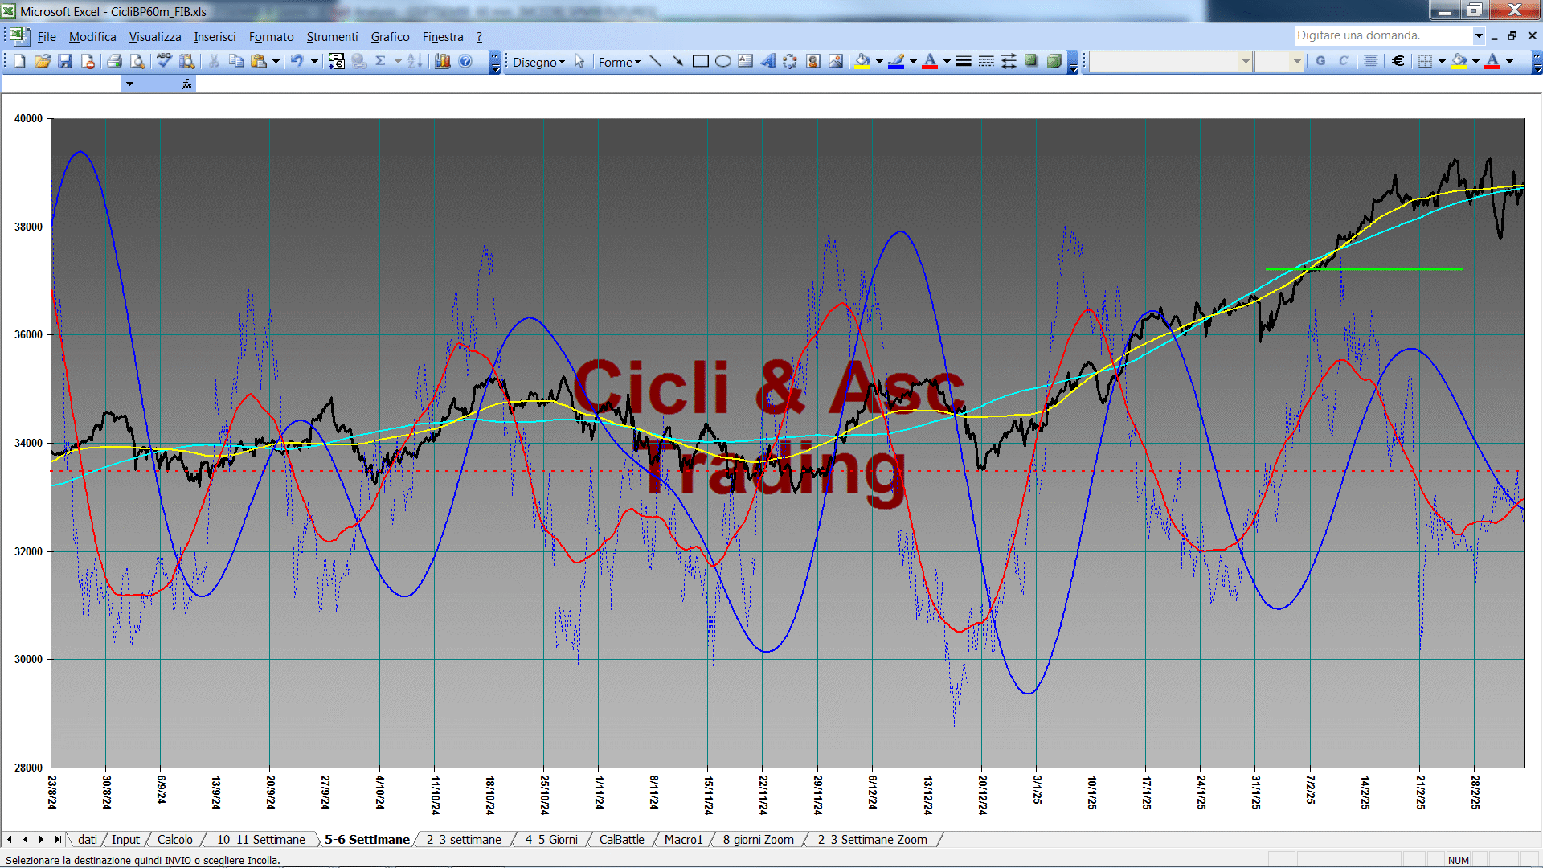1543x868 pixels.
Task: Insert a Text Box from Drawing toolbar
Action: (746, 61)
